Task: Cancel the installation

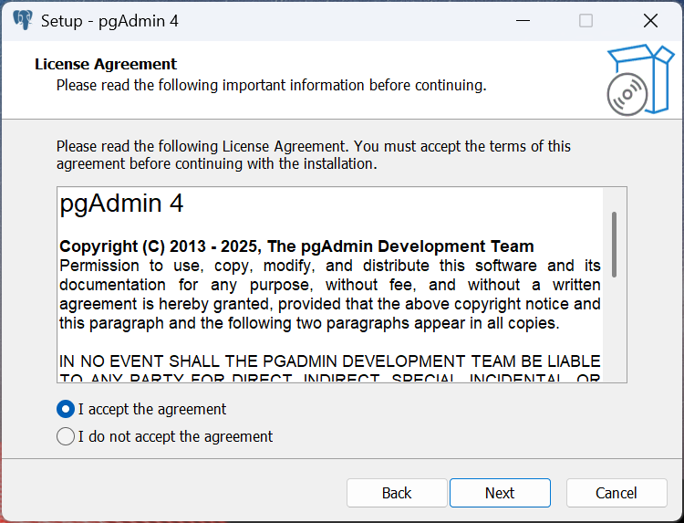Action: tap(617, 493)
